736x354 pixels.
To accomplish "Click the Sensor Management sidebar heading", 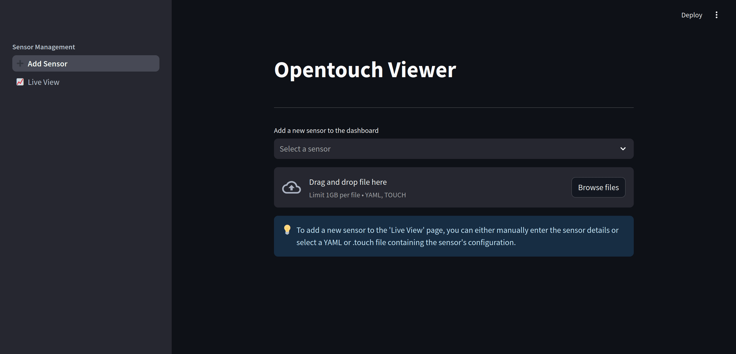I will [44, 47].
